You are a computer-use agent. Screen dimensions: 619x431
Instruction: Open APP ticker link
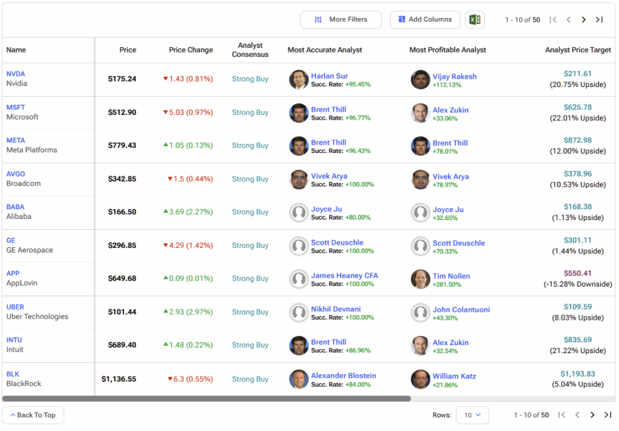point(13,273)
